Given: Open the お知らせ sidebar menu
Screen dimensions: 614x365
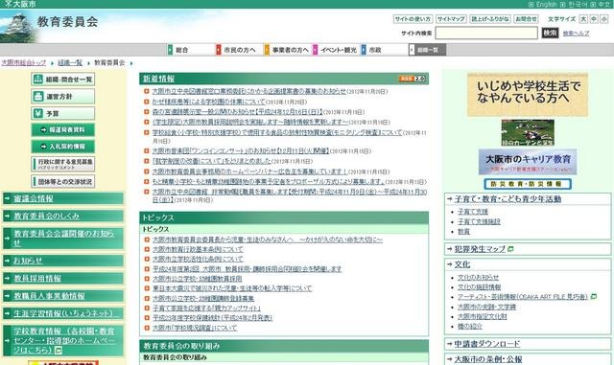Looking at the screenshot, I should coord(63,261).
